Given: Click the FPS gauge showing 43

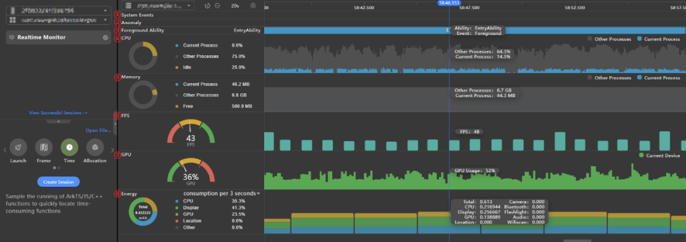Looking at the screenshot, I should click(x=191, y=133).
